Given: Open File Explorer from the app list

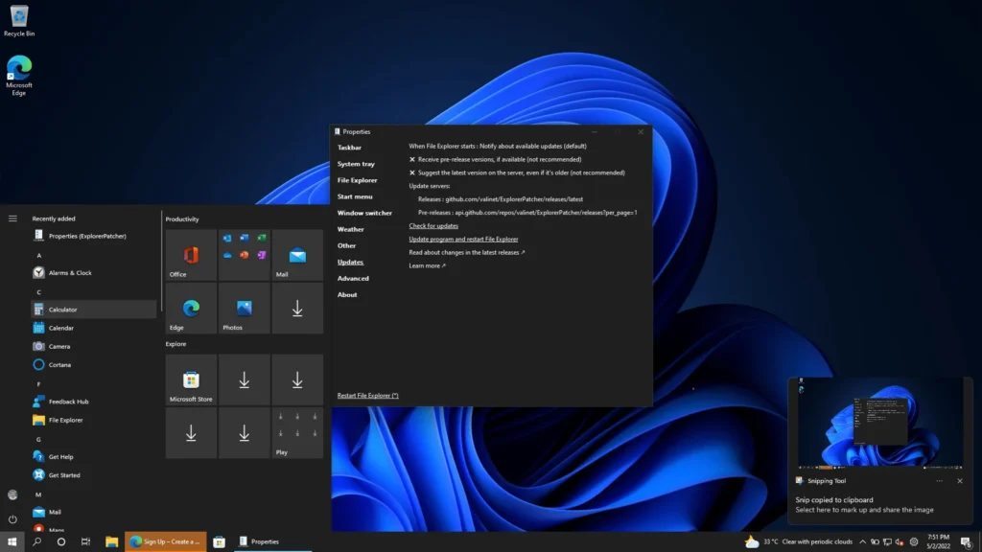Looking at the screenshot, I should [94, 420].
